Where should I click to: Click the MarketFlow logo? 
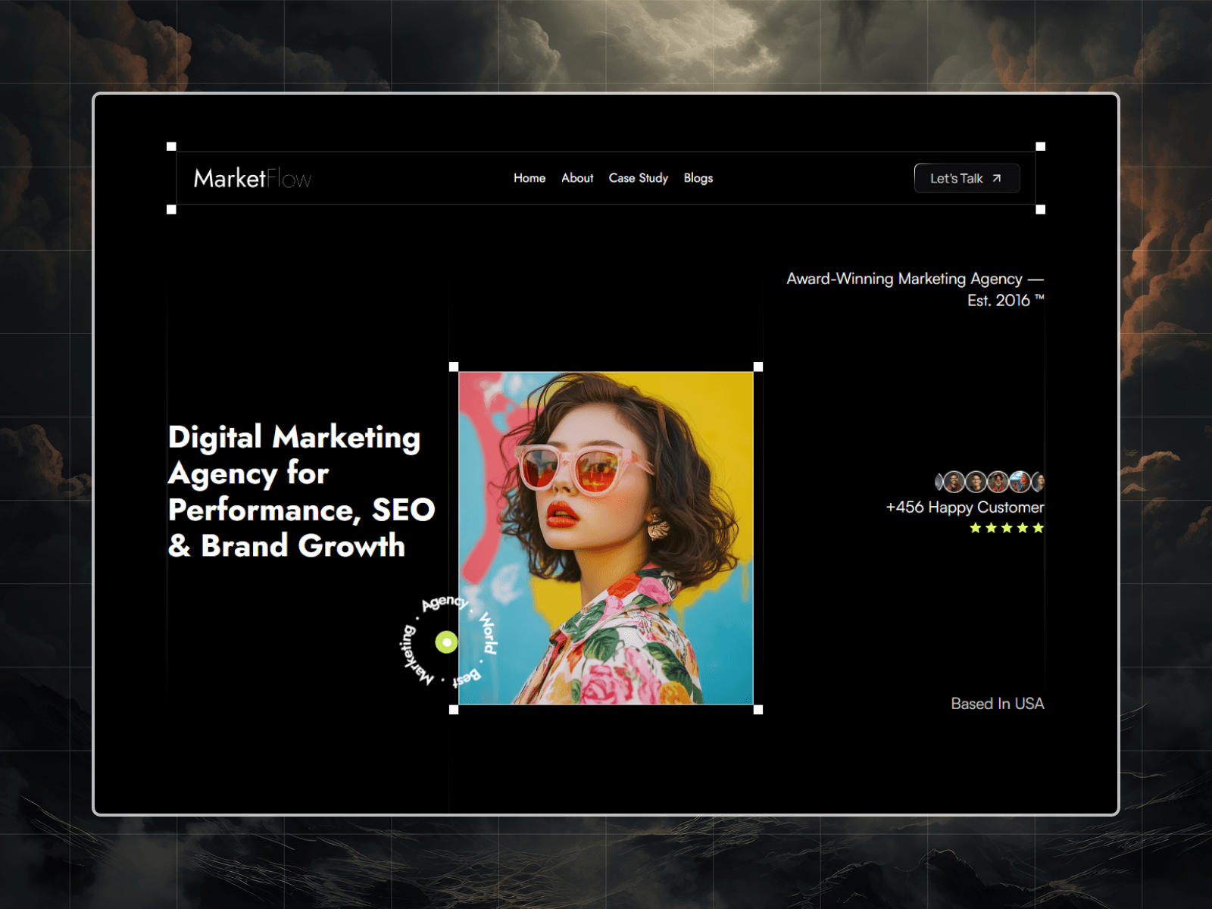[252, 178]
